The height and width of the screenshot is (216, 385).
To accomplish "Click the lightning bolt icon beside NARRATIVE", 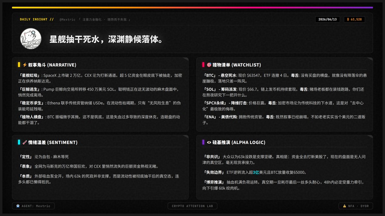I will 25,65.
